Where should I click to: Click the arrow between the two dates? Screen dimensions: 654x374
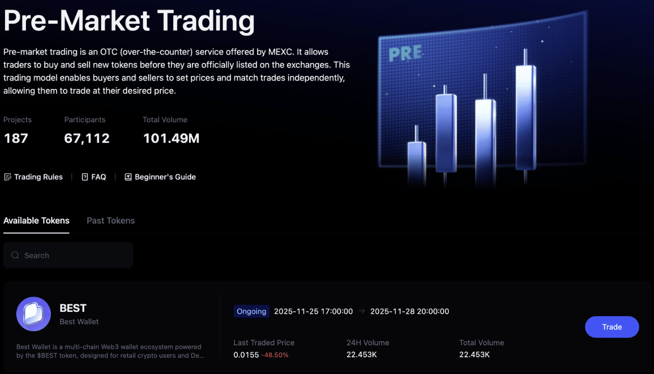click(x=362, y=311)
